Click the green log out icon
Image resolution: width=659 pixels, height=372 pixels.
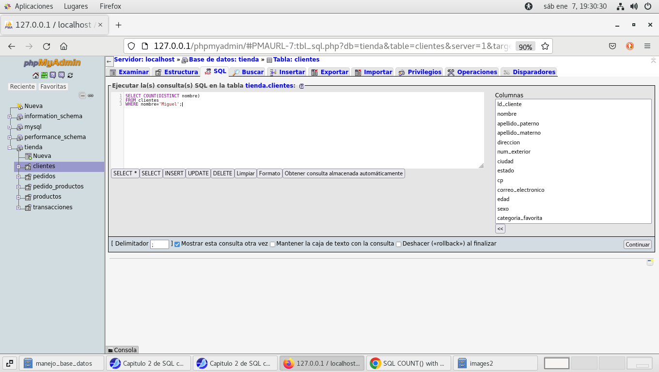pyautogui.click(x=44, y=75)
